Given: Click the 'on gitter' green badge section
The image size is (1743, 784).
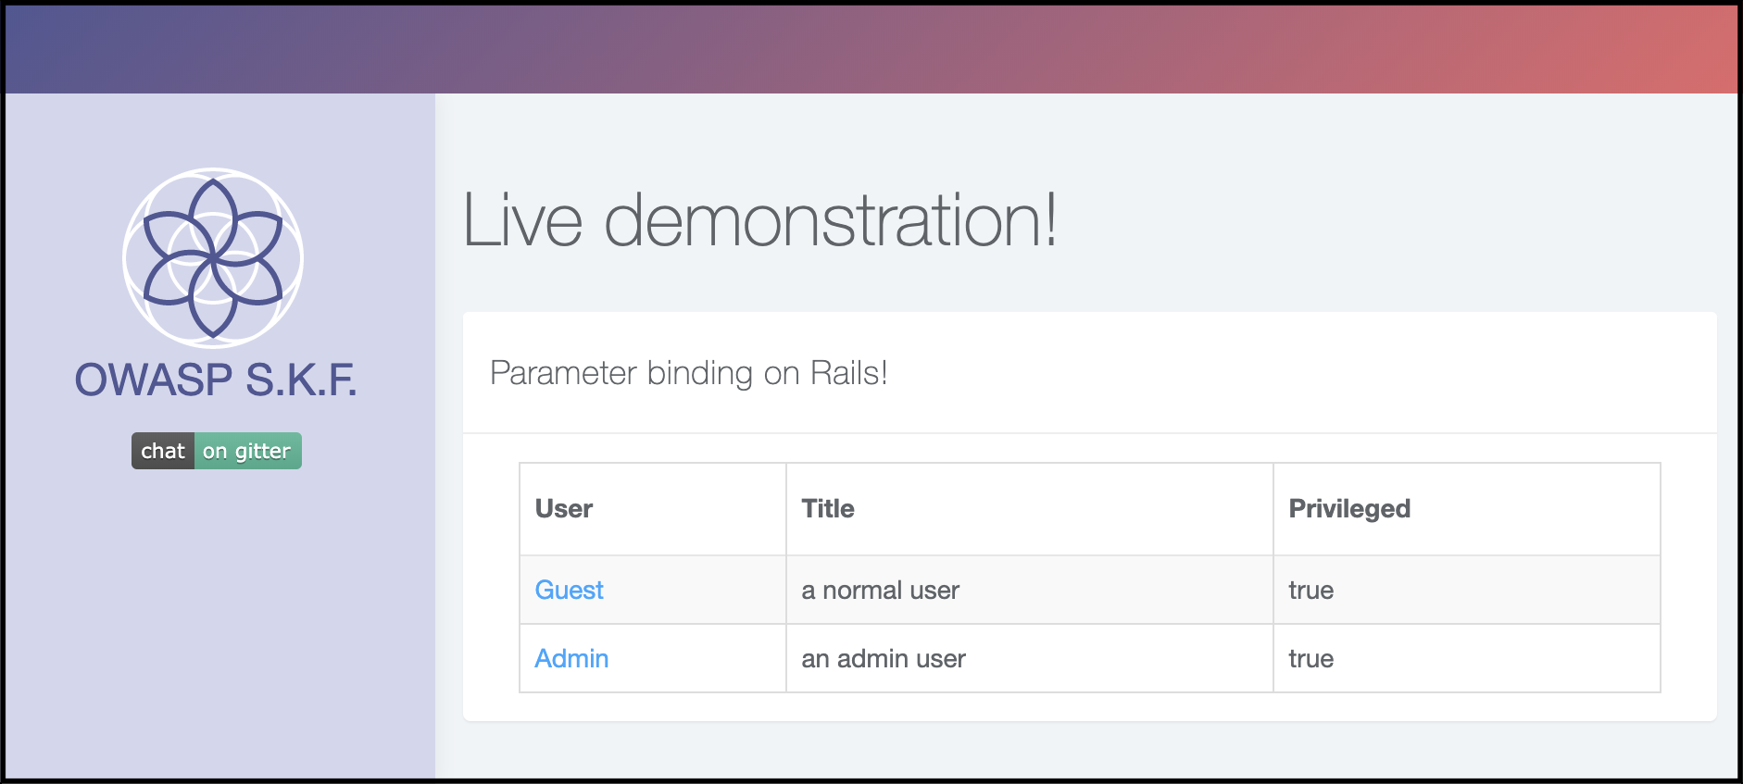Looking at the screenshot, I should [248, 451].
